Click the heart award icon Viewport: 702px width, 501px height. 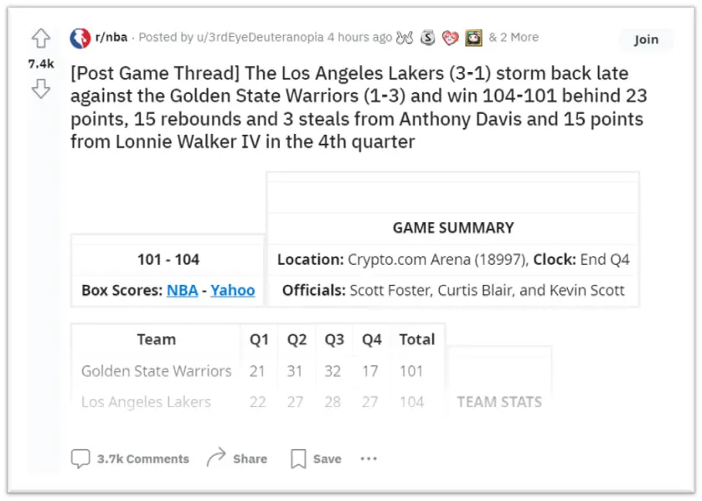[x=452, y=38]
